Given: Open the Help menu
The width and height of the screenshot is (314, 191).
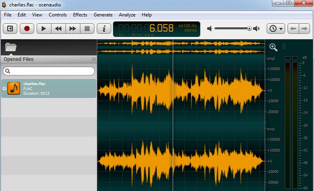Looking at the screenshot, I should (x=147, y=15).
